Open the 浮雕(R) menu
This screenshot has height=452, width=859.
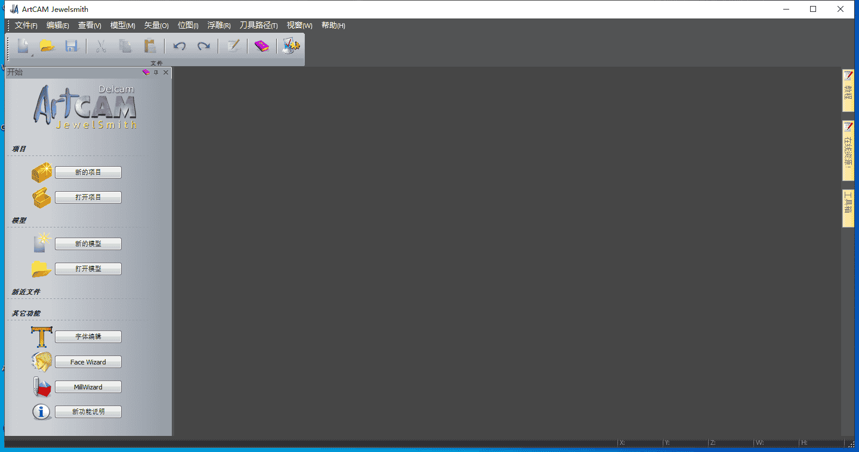pos(219,26)
